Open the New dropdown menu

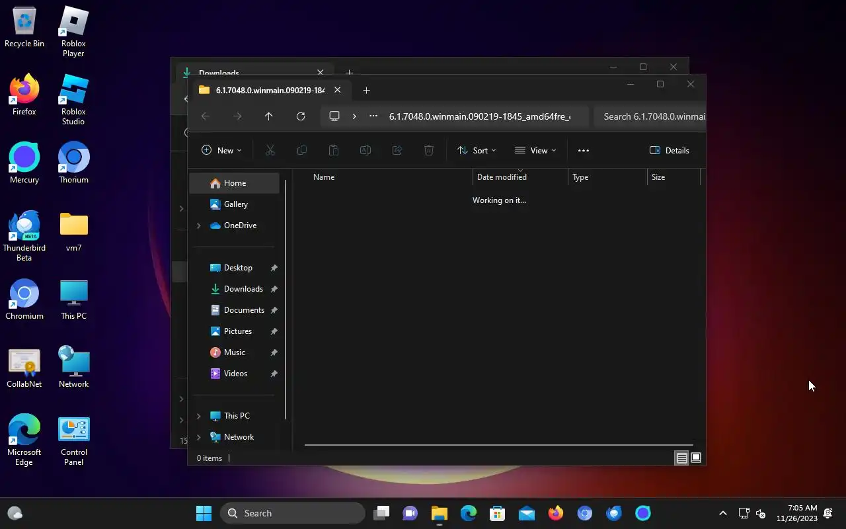221,151
